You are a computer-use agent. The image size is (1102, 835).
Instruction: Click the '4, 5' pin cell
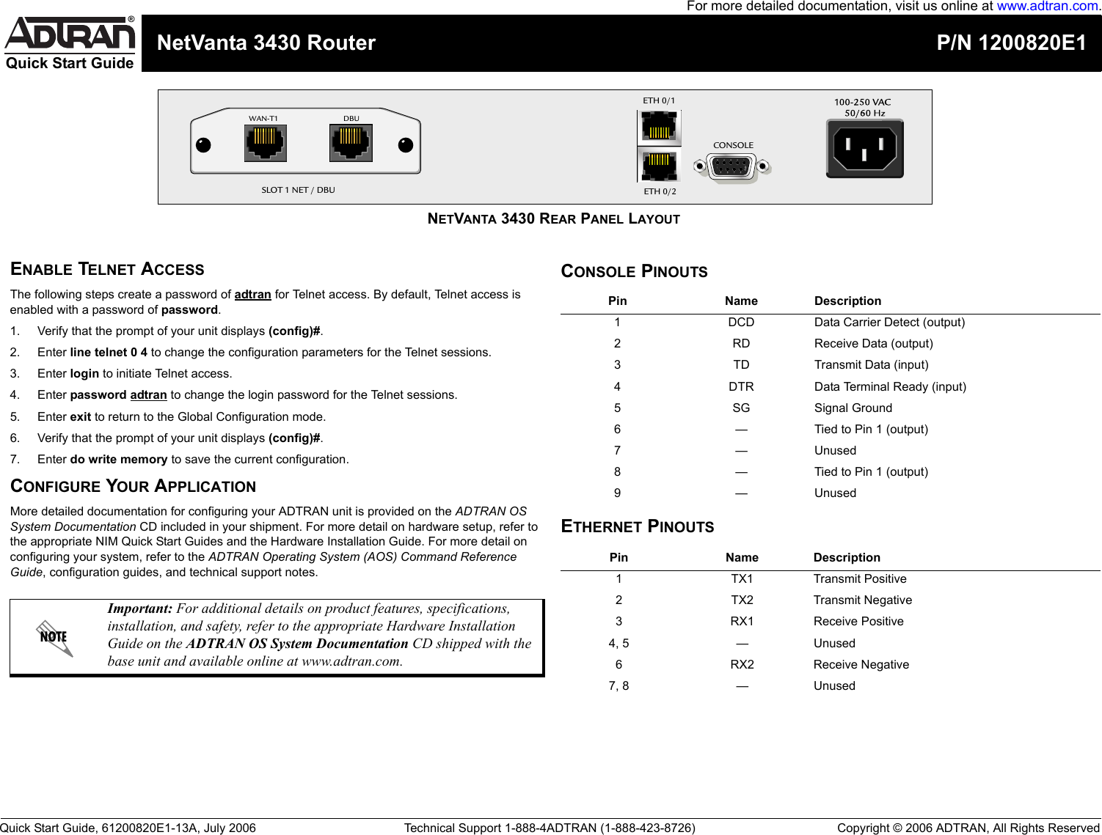(618, 644)
